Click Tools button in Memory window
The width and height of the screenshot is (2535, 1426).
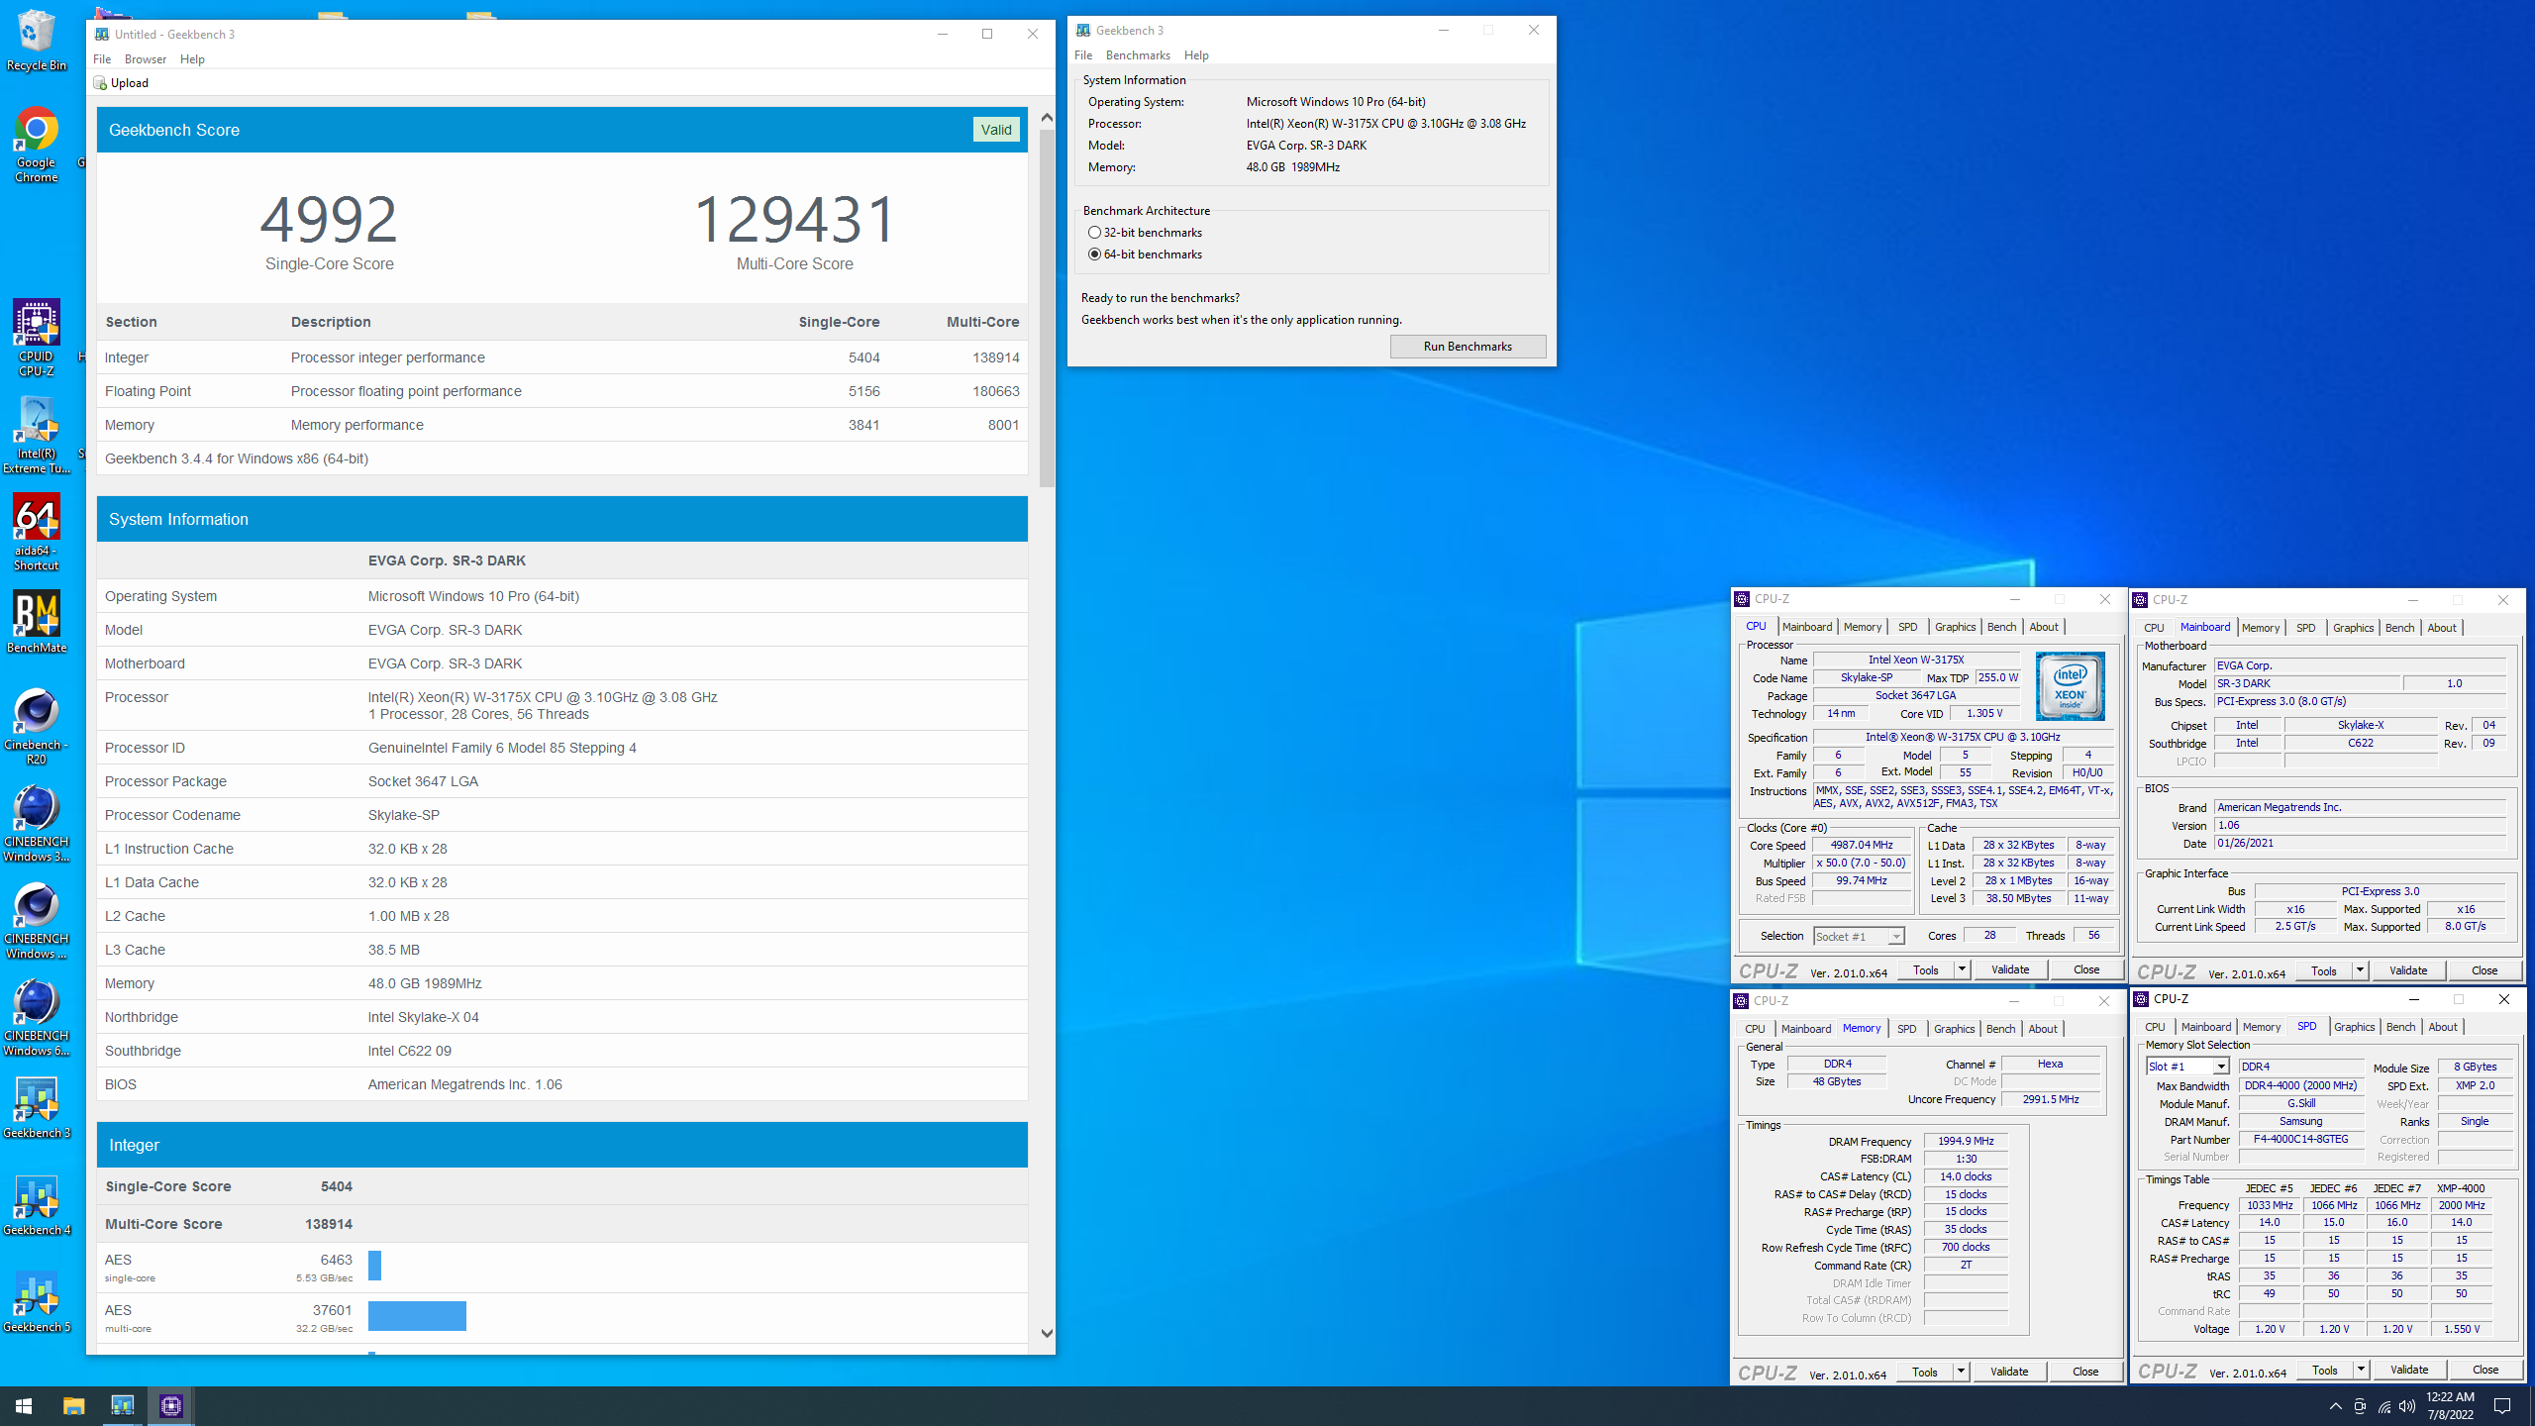tap(1925, 1372)
